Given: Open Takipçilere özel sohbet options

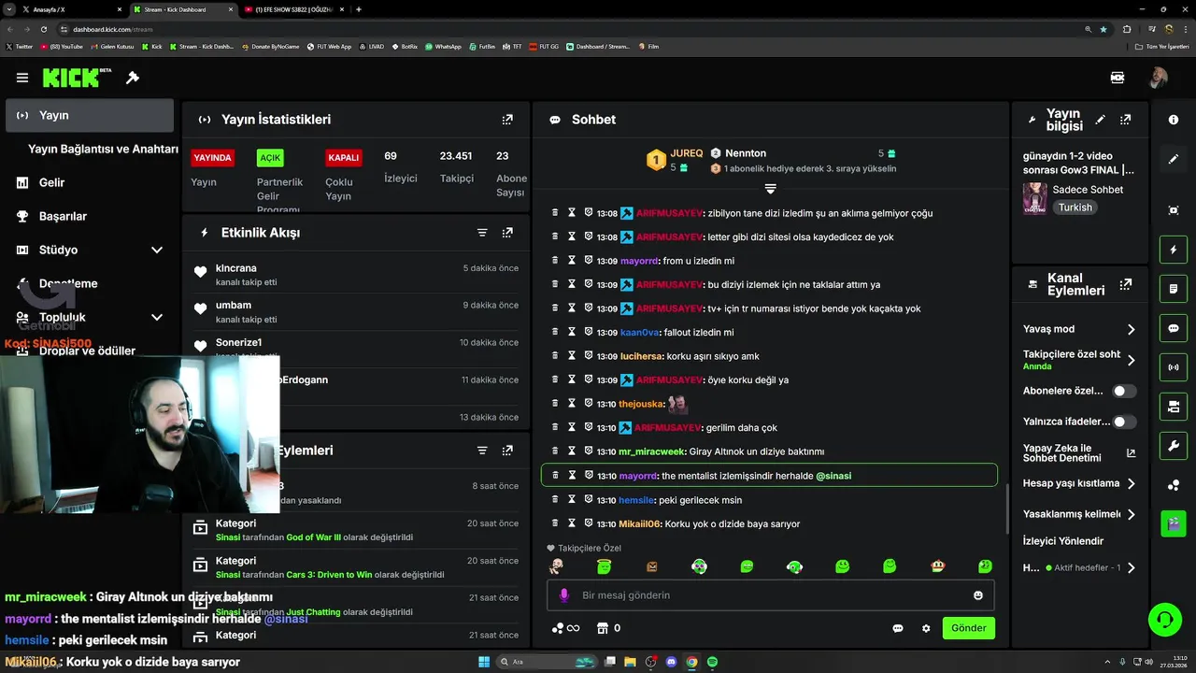Looking at the screenshot, I should coord(1080,360).
